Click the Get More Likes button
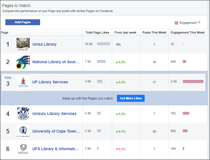The width and height of the screenshot is (210, 160). (131, 98)
